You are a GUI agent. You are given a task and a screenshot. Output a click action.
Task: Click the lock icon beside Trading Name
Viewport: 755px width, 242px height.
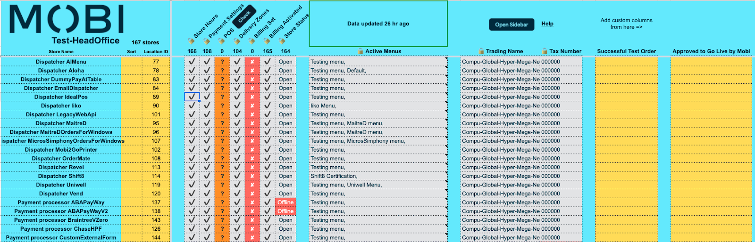481,51
